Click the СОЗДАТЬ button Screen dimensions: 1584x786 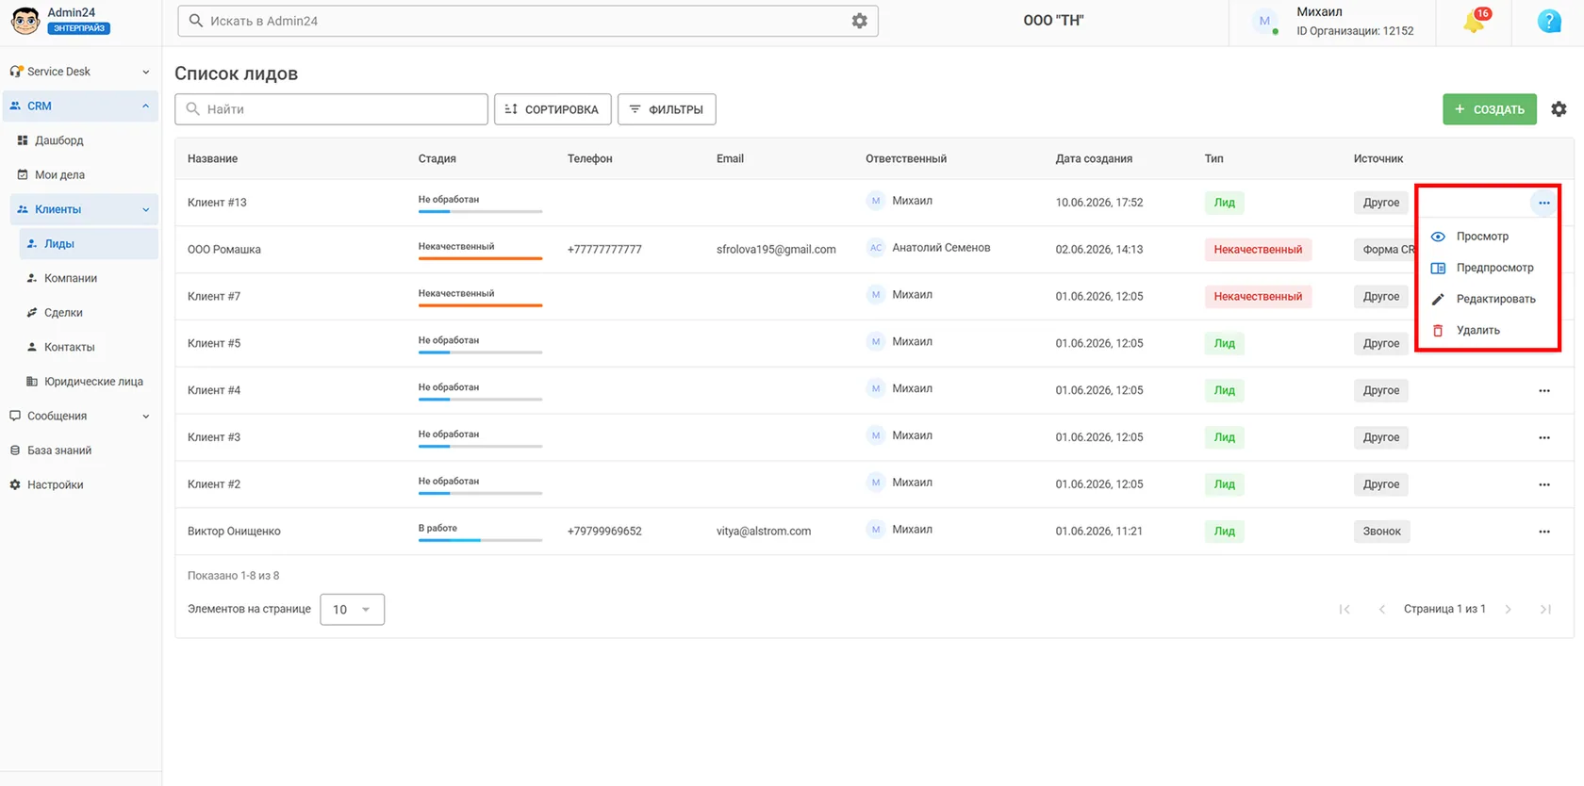tap(1490, 109)
